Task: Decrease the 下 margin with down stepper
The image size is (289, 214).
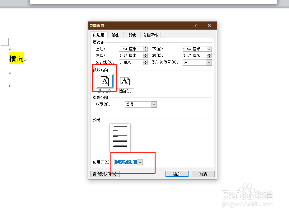Action: 209,50
